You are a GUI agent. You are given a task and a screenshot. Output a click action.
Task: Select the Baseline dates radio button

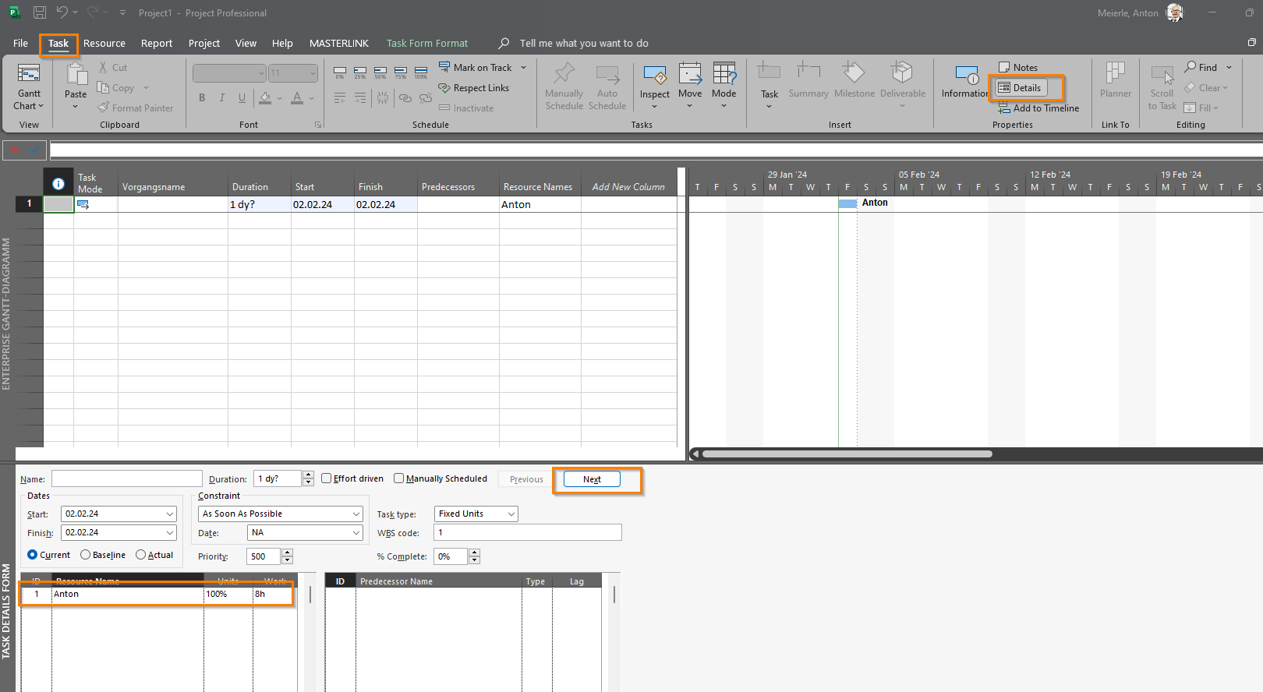point(85,555)
